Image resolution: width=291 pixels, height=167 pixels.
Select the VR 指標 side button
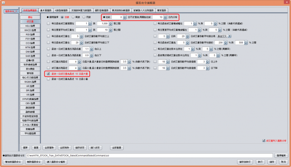coord(30,95)
